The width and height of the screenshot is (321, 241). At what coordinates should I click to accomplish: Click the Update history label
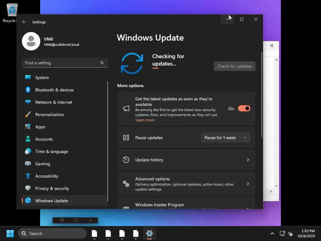click(x=149, y=160)
